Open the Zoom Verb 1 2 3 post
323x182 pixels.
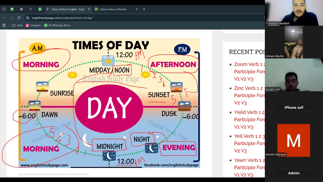250,72
